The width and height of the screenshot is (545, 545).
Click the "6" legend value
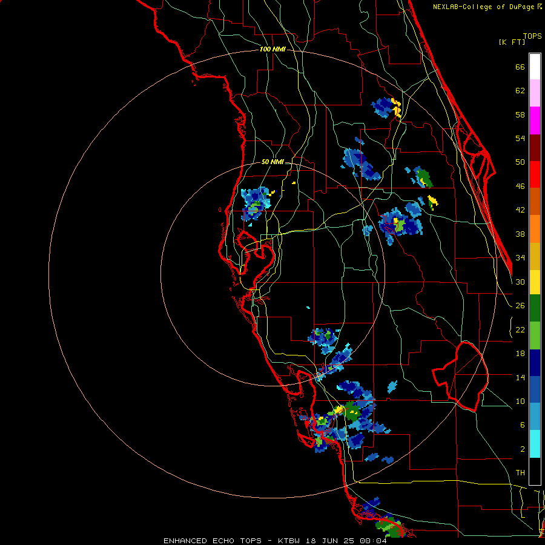[523, 425]
